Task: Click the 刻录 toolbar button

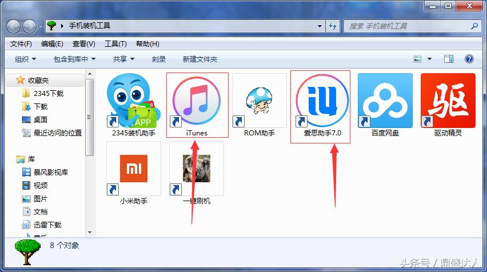Action: pos(159,59)
